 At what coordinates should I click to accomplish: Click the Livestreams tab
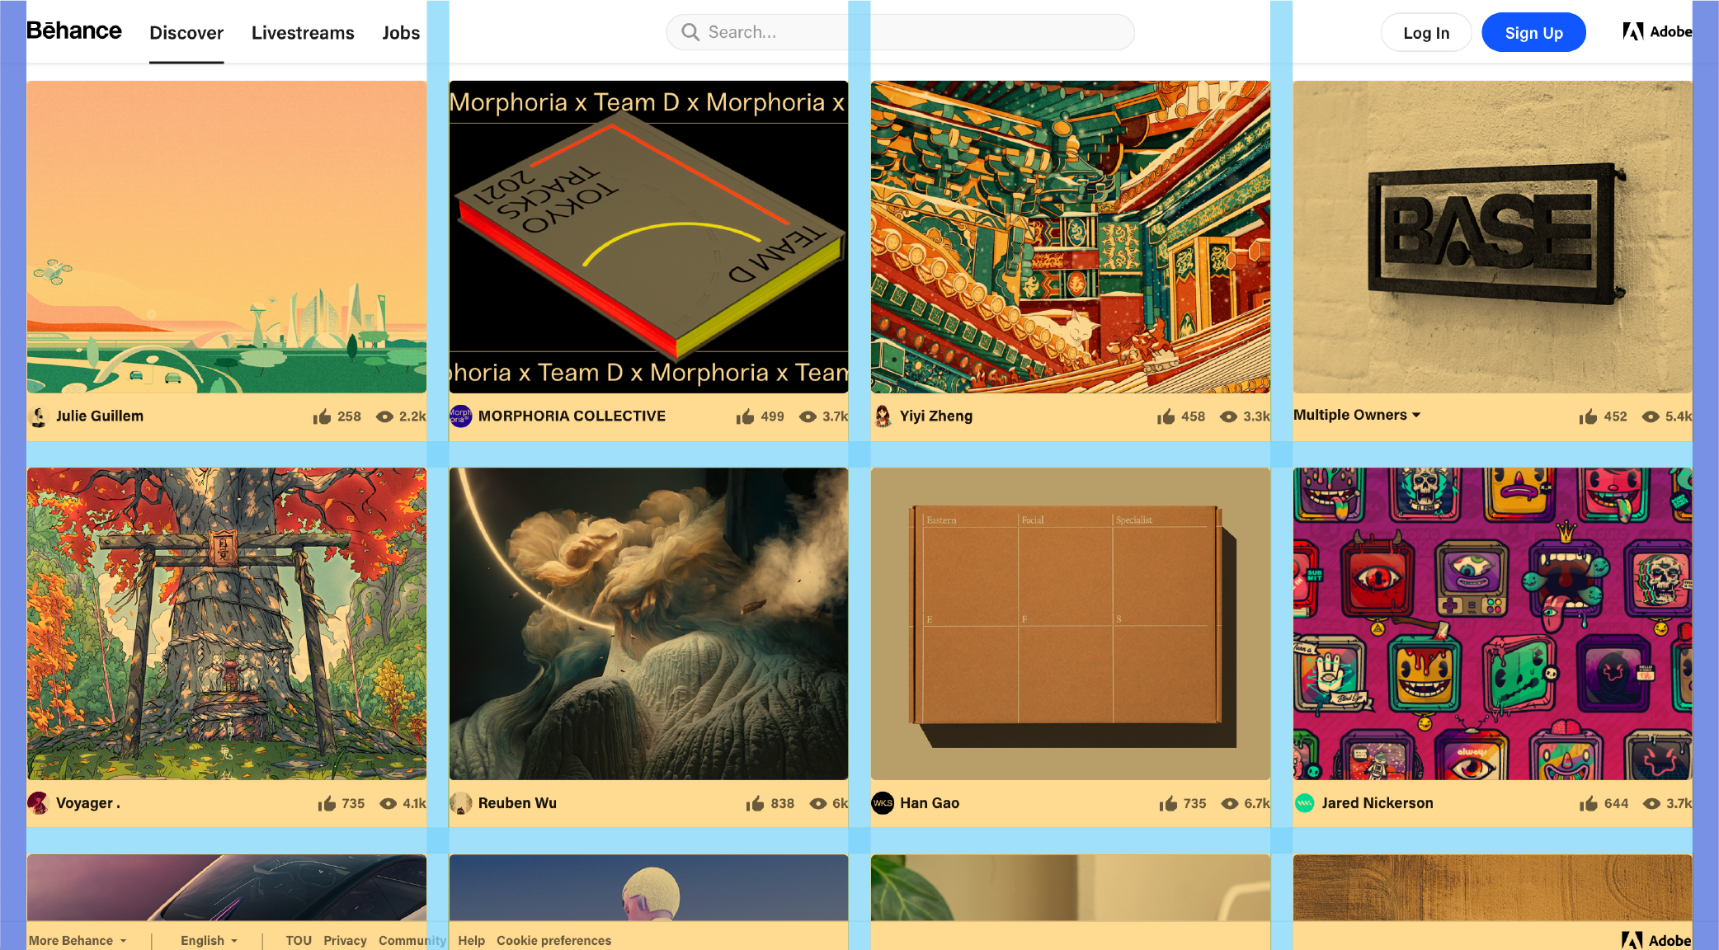(303, 31)
